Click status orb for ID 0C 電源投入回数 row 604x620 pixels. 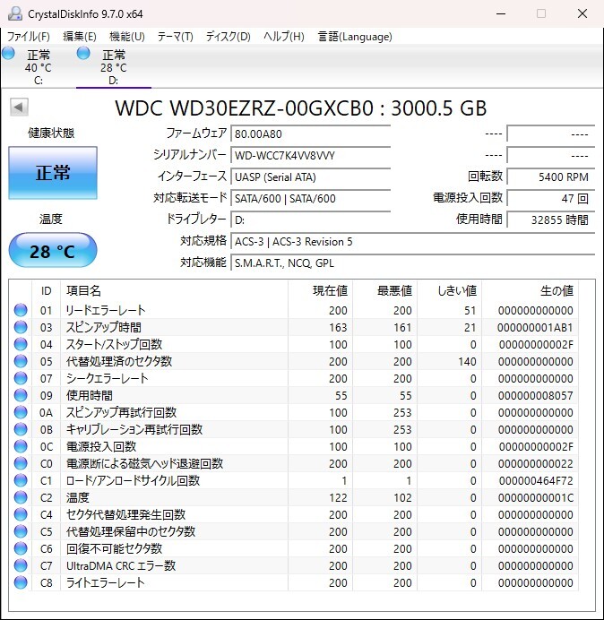tap(21, 446)
